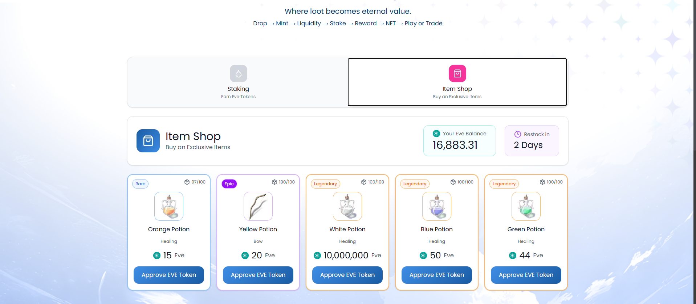Click the purple Epic rarity badge
Image resolution: width=696 pixels, height=304 pixels.
point(229,184)
